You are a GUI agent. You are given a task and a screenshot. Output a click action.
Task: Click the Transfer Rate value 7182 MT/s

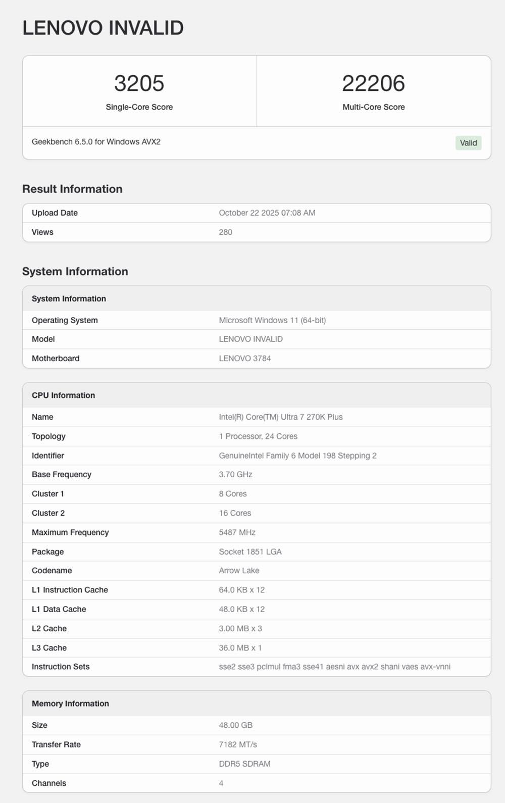tap(238, 745)
